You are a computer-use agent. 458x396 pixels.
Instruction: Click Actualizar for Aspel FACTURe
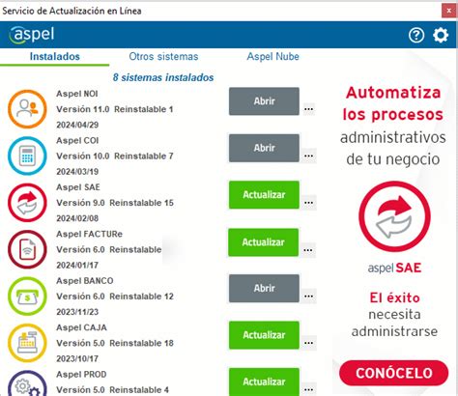[x=264, y=242]
